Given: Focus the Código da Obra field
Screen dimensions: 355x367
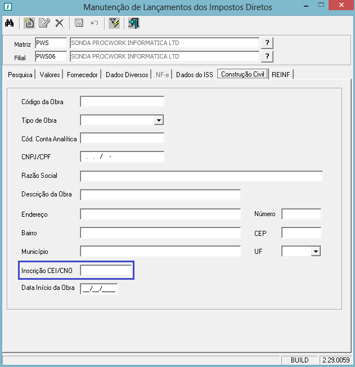Looking at the screenshot, I should pos(122,102).
